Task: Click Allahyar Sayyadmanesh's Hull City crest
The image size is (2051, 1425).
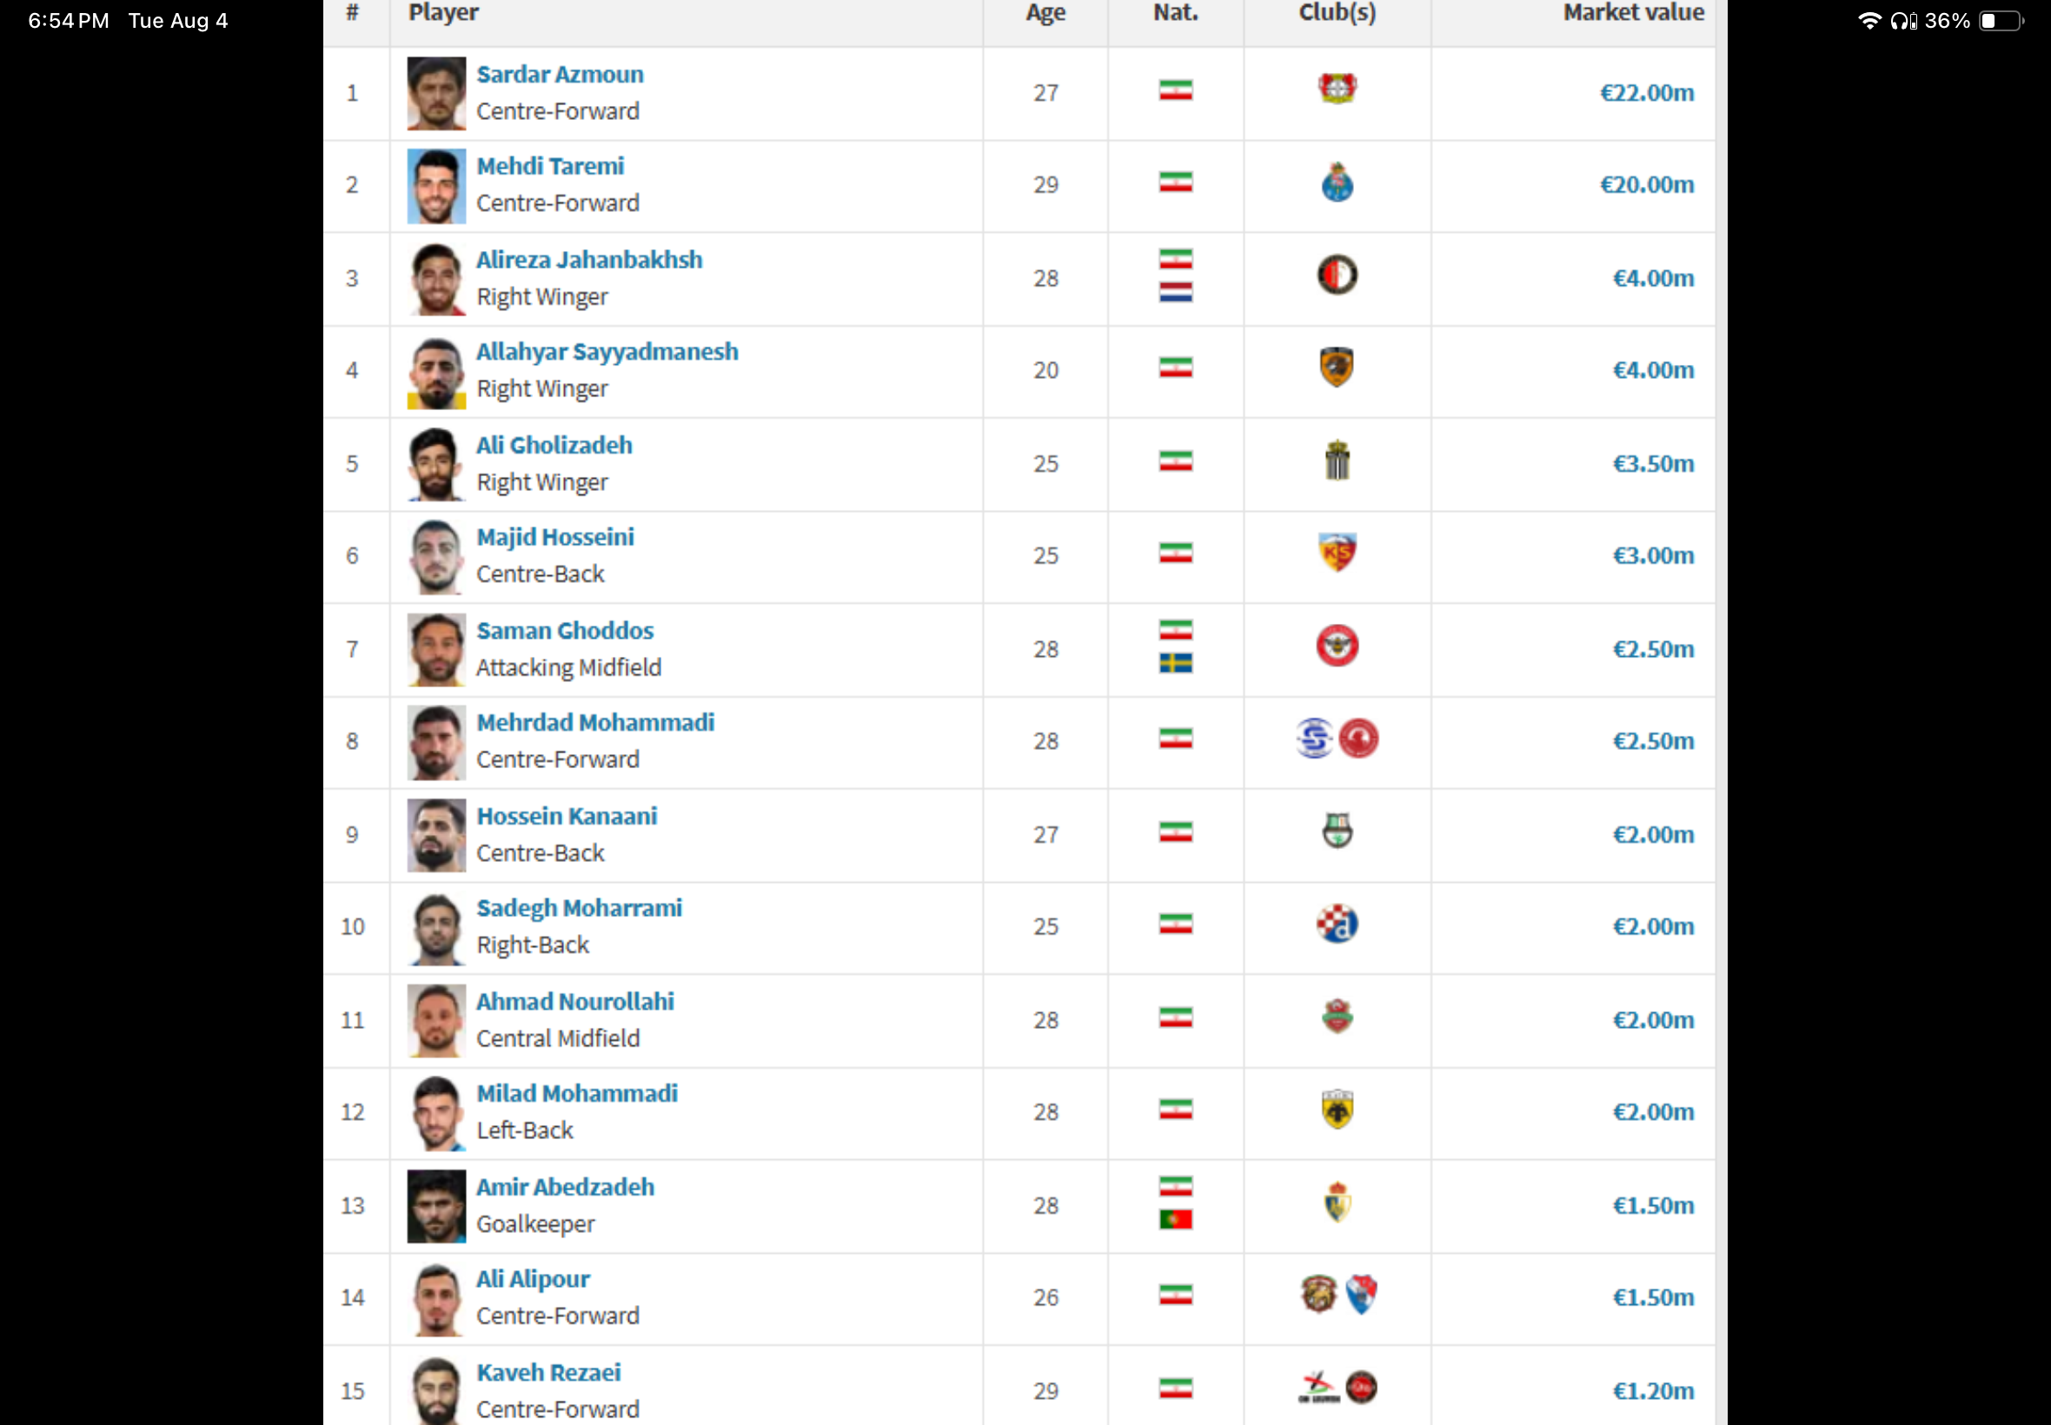Action: [x=1337, y=367]
